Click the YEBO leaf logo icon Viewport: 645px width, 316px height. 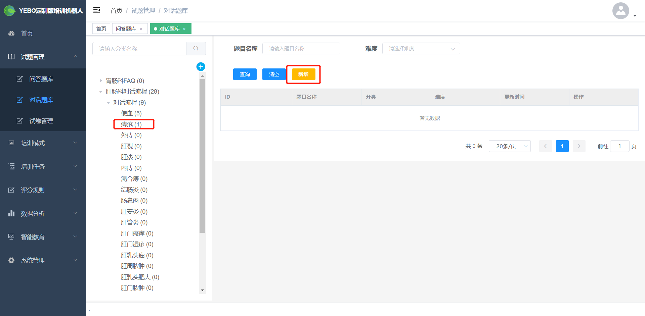click(x=10, y=11)
